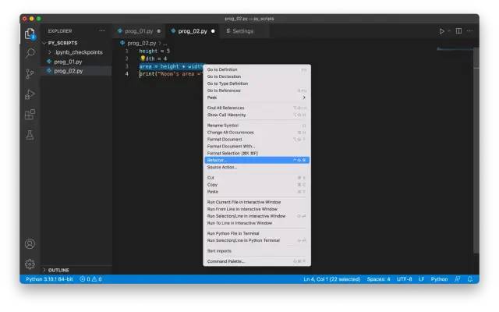Open prog_01.py in the Explorer tree

point(76,62)
